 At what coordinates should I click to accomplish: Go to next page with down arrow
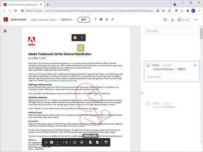[x=52, y=142]
